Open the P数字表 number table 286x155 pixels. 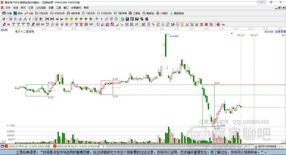[73, 13]
